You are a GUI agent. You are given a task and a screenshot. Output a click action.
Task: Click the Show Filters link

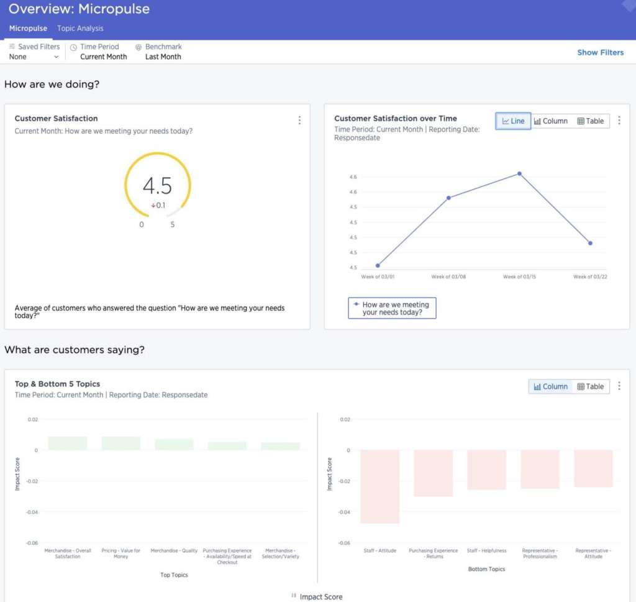[x=600, y=52]
